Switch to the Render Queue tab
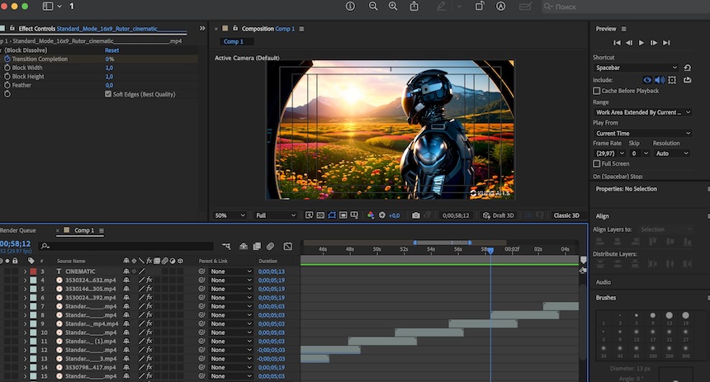The image size is (710, 382). pyautogui.click(x=17, y=230)
